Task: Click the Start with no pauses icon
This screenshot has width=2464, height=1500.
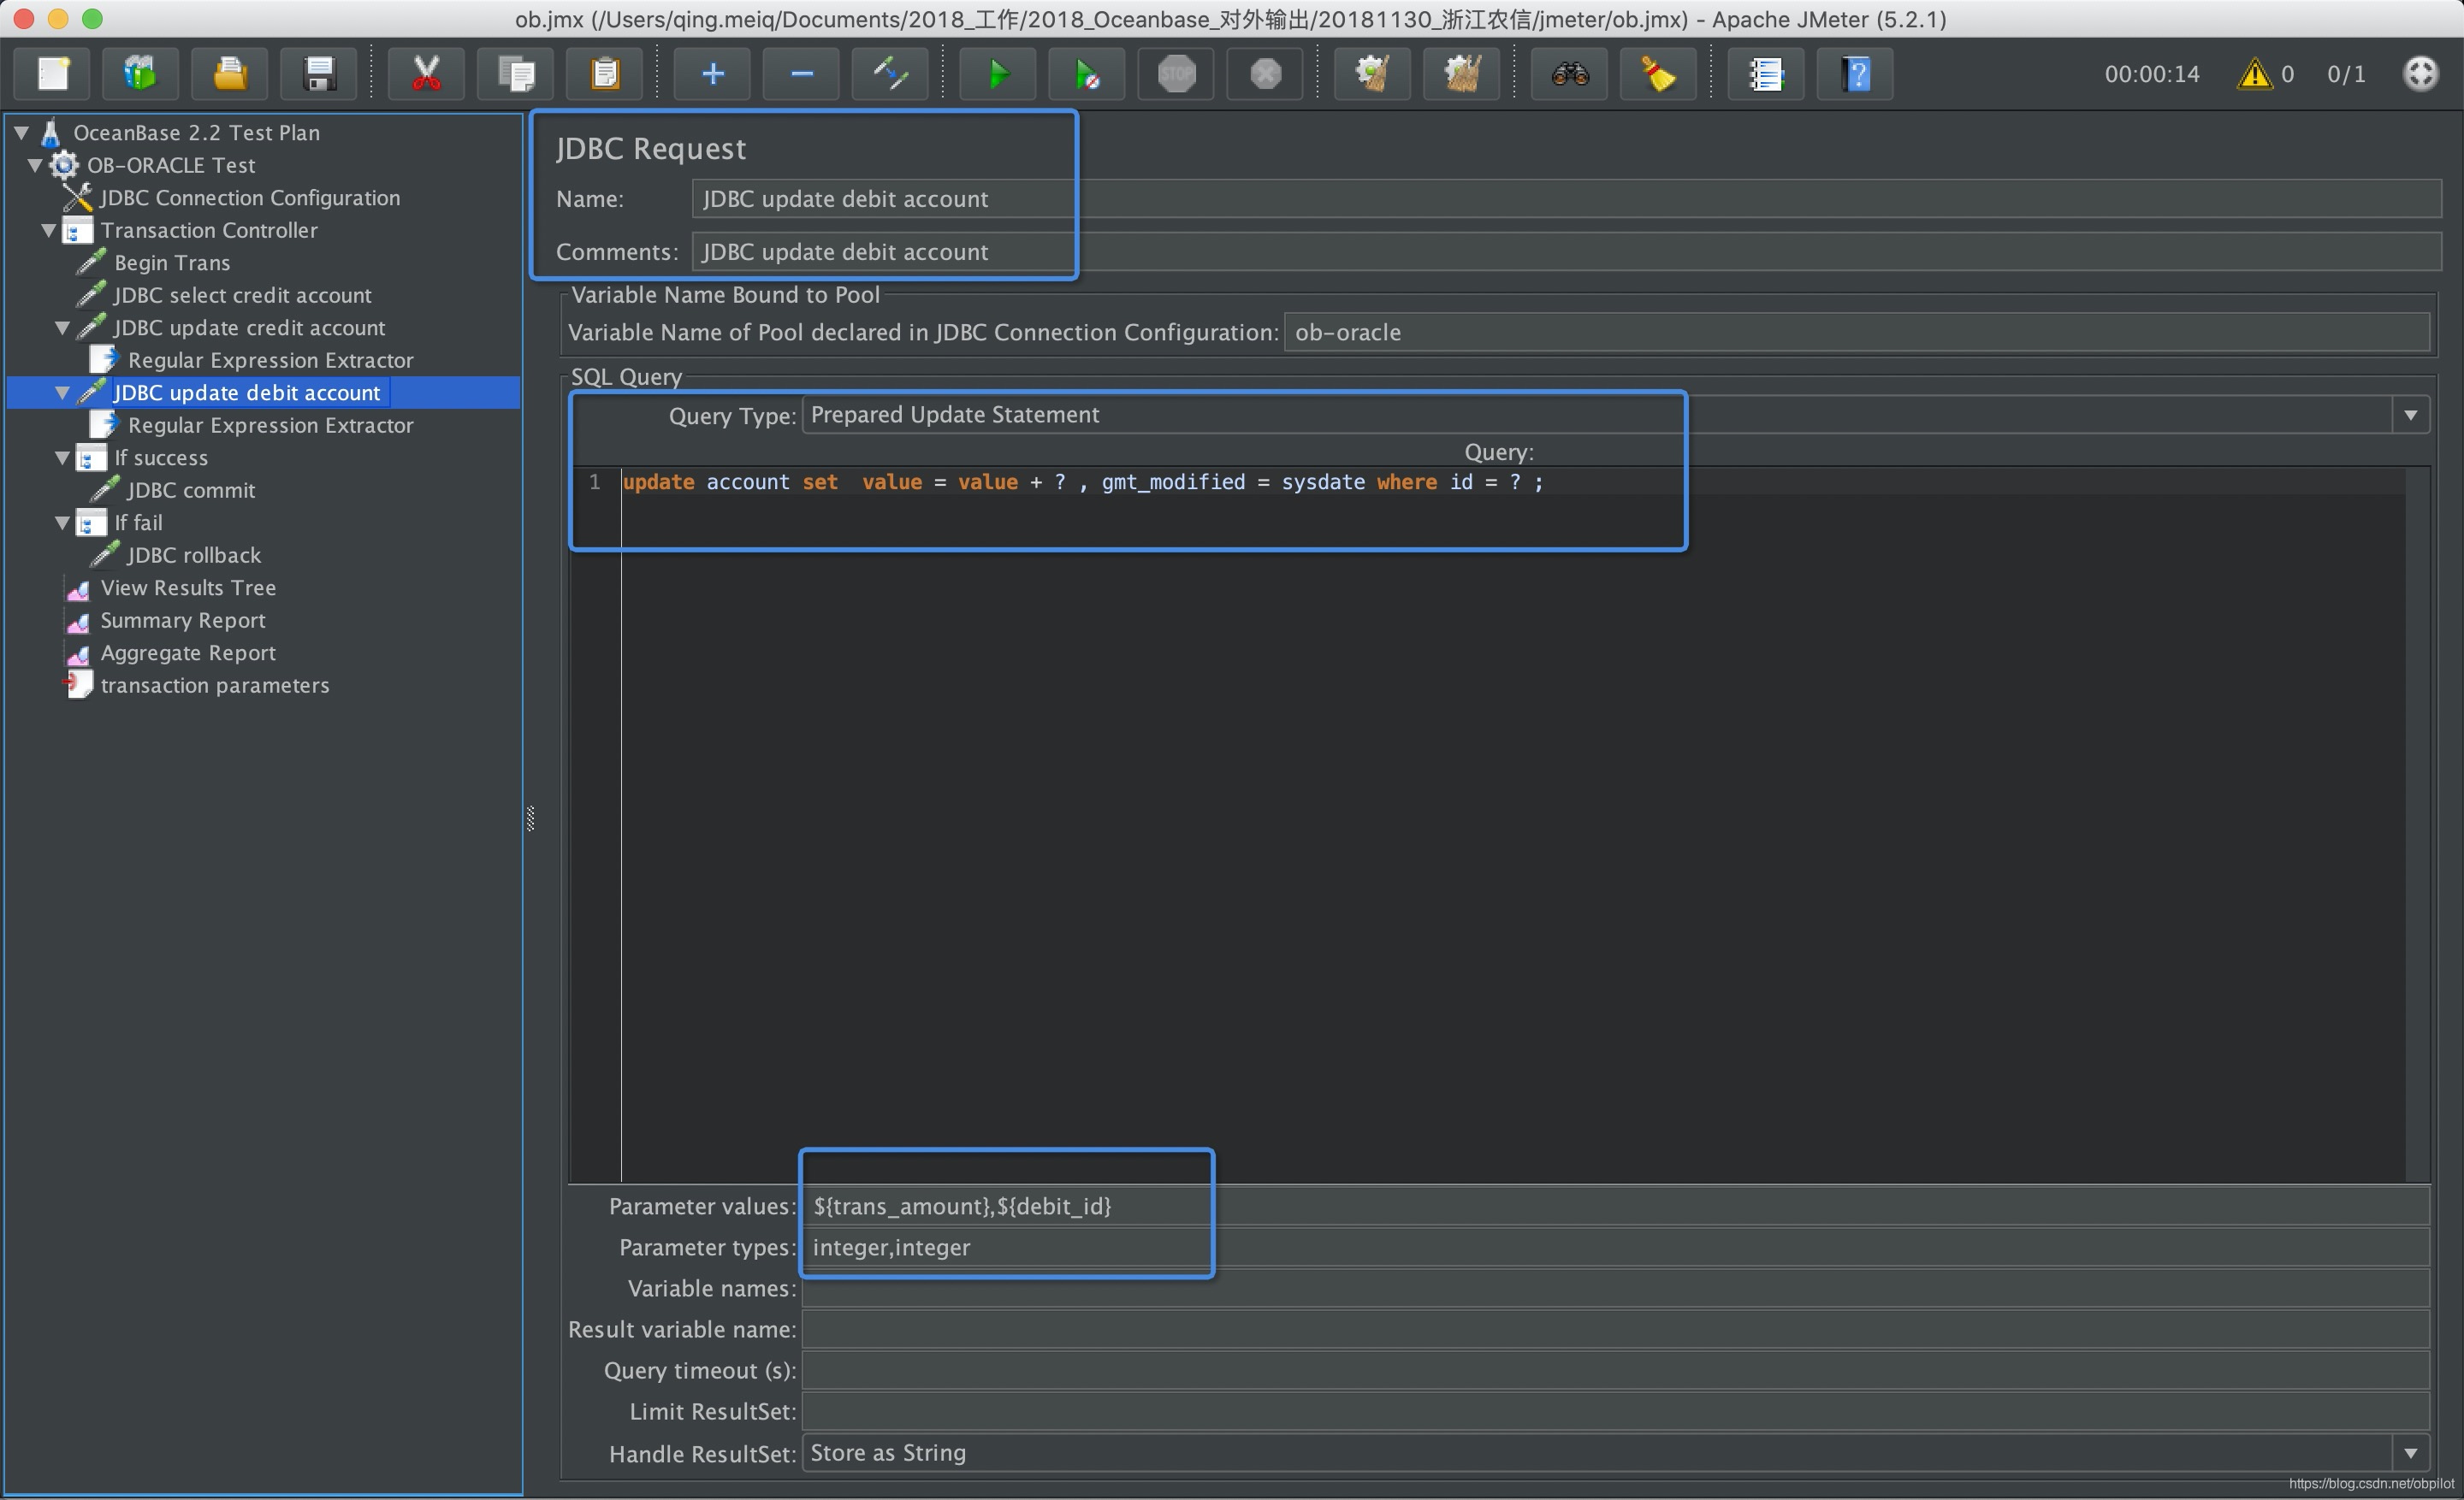Action: click(1086, 72)
